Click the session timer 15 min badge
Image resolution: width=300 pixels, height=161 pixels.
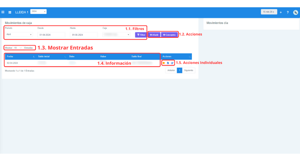coord(268,12)
